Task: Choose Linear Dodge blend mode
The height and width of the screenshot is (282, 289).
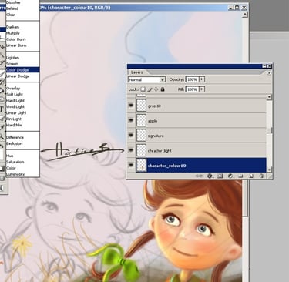Action: point(22,76)
